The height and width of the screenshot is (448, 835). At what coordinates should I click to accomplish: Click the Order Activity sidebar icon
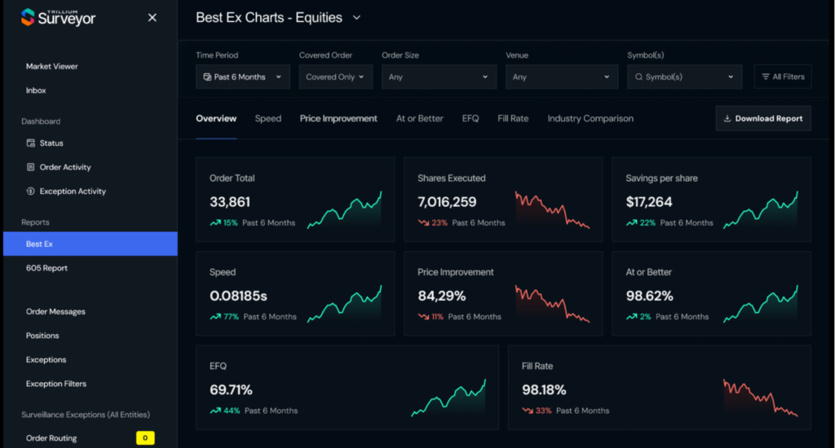[x=31, y=167]
